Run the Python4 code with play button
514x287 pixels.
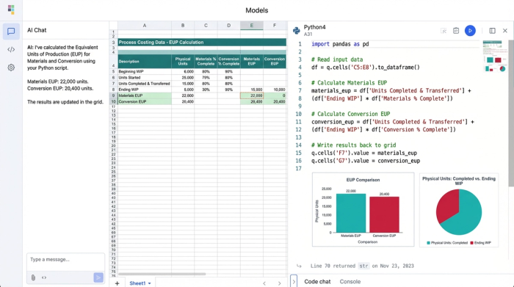[470, 31]
